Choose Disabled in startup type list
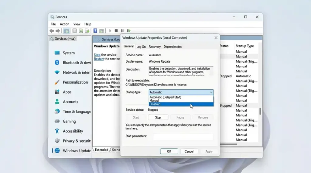This screenshot has width=311, height=173. pos(181,104)
